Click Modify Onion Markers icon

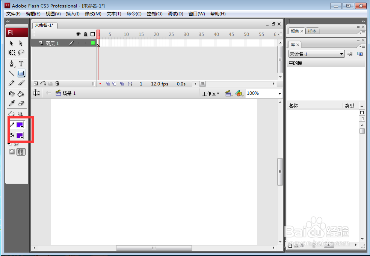click(x=130, y=84)
